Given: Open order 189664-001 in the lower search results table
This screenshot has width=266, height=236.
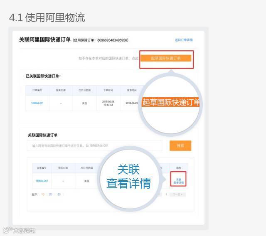Looking at the screenshot, I should (x=42, y=181).
